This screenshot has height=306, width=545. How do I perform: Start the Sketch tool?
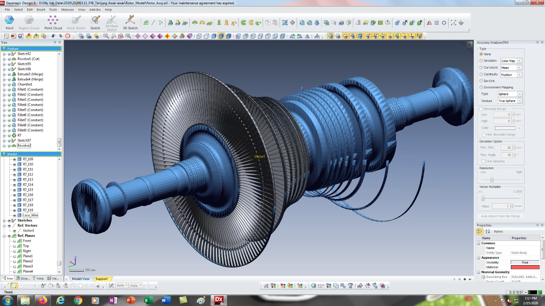(x=95, y=23)
